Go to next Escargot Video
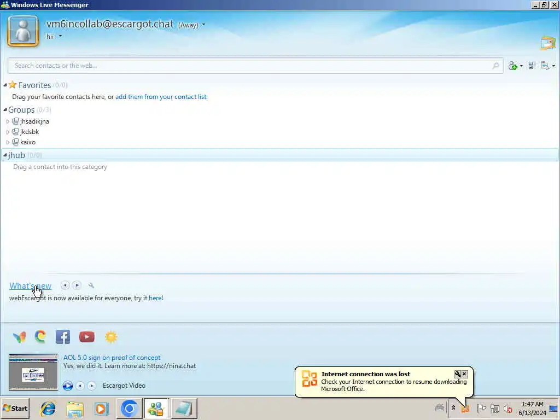This screenshot has height=420, width=560. coord(91,386)
